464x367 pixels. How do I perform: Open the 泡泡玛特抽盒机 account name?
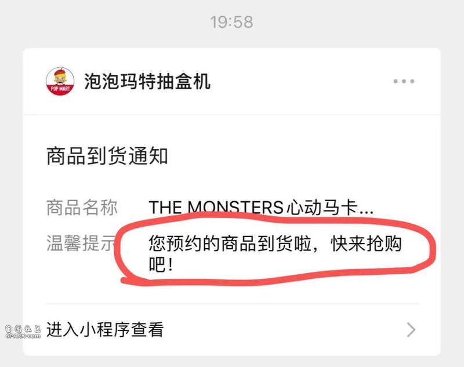tap(147, 81)
